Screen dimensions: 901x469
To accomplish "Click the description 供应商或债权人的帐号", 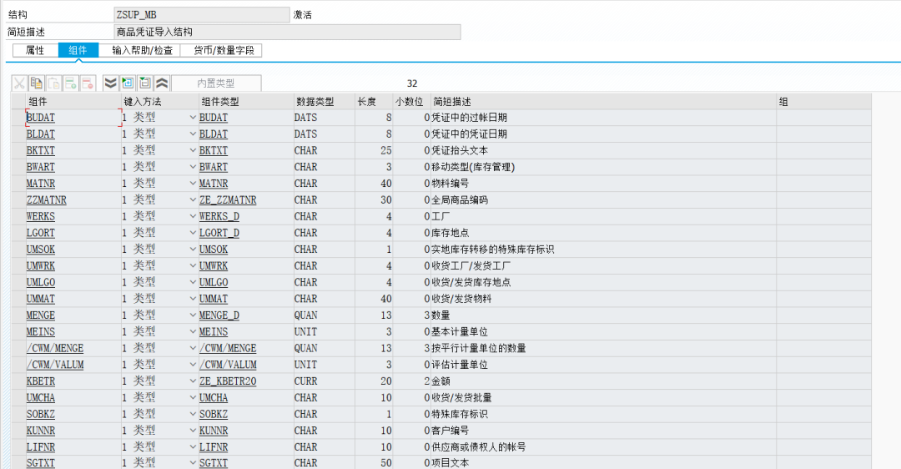I will (x=479, y=446).
